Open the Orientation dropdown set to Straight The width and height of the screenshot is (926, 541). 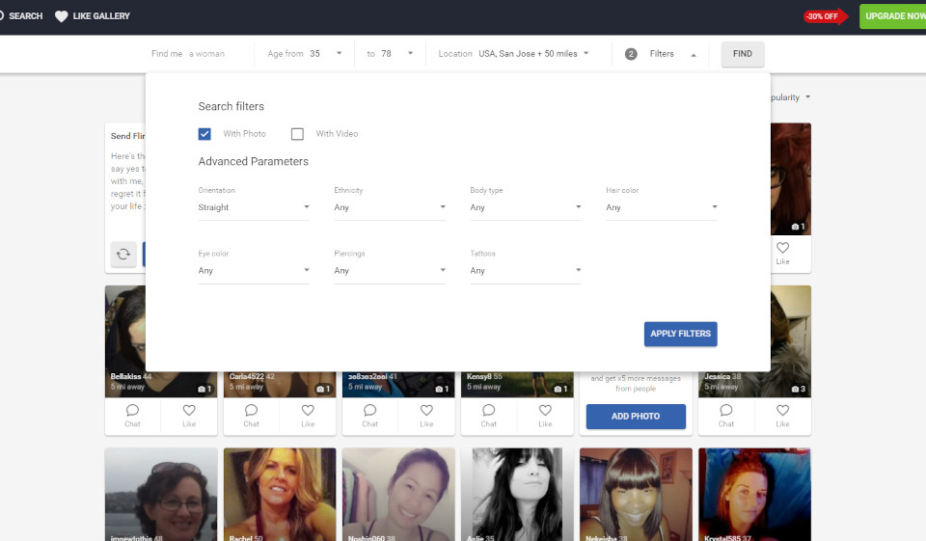point(254,207)
